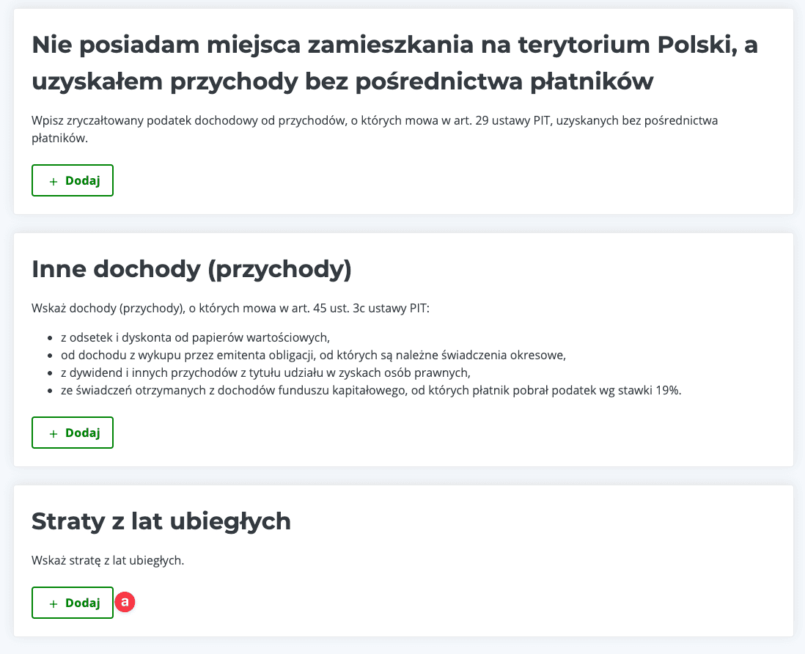Select the Inne dochody (przychody) heading
The width and height of the screenshot is (805, 654).
click(x=191, y=269)
